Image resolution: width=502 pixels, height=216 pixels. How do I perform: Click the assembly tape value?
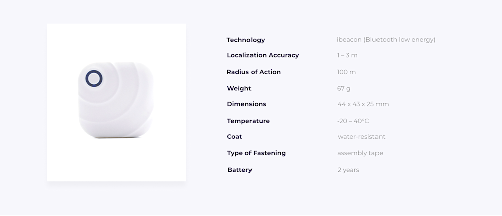(360, 154)
